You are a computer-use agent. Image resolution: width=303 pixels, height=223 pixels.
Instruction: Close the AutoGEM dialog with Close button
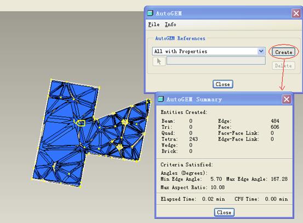(223, 84)
